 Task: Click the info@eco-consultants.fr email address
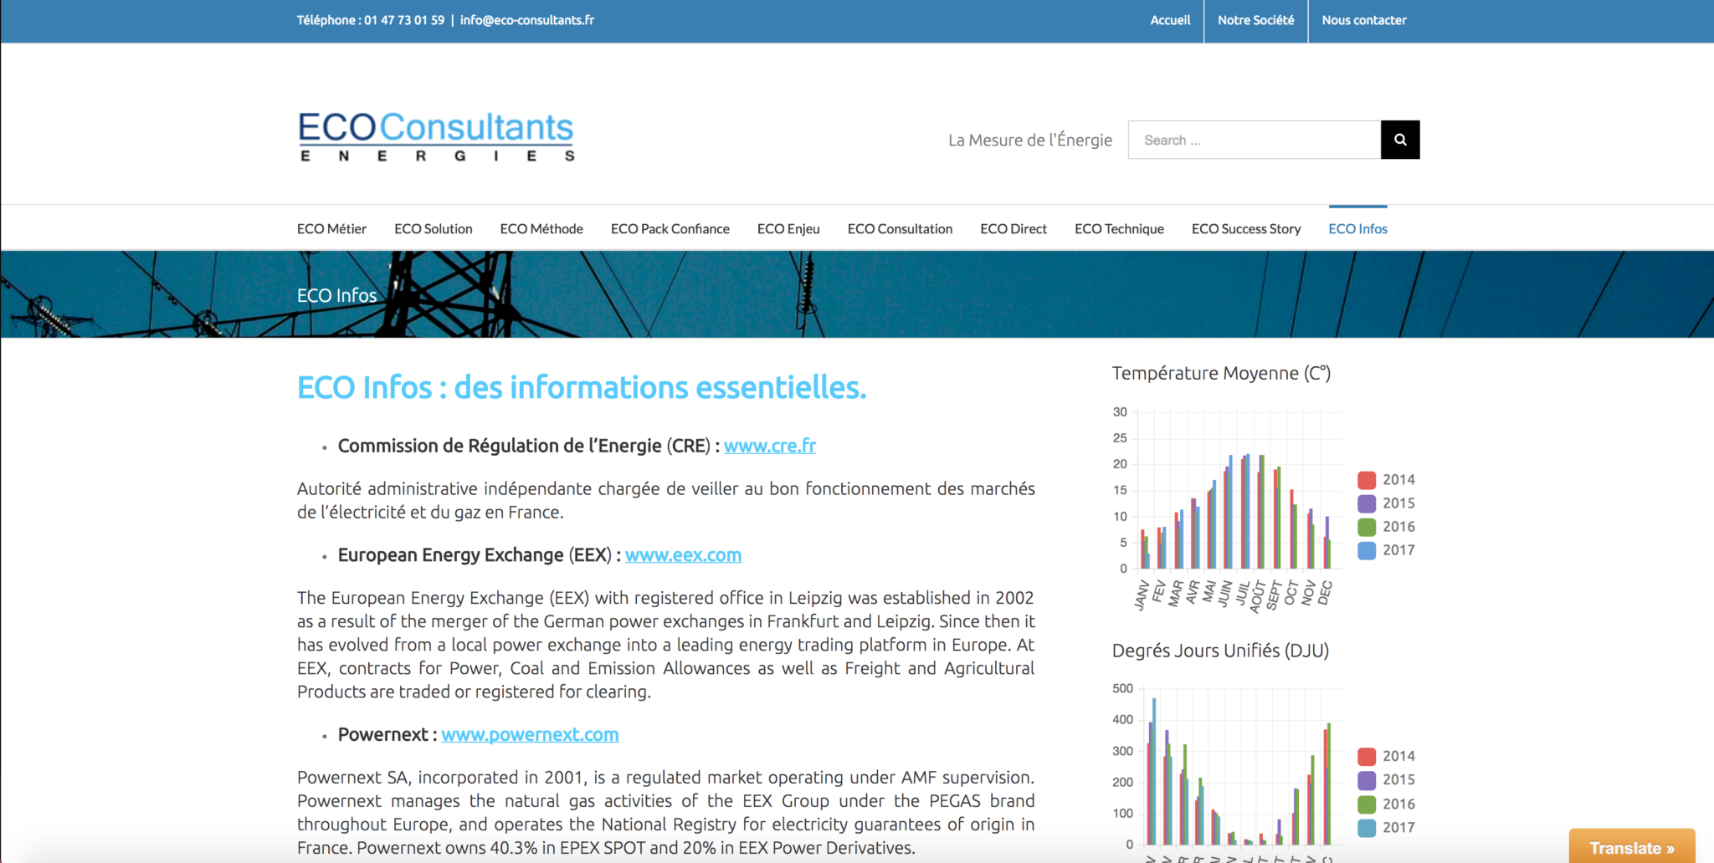(x=527, y=20)
